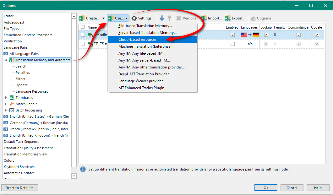This screenshot has height=195, width=333.
Task: Move selected item down with blue arrow
Action: tap(162, 18)
